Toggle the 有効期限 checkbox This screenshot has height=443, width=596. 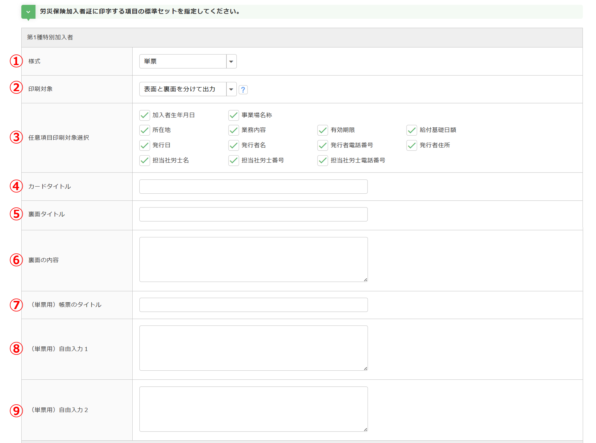322,130
